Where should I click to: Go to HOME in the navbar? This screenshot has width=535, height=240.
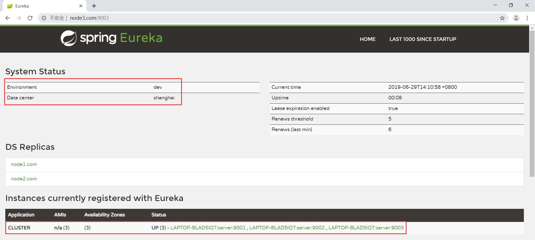[368, 39]
